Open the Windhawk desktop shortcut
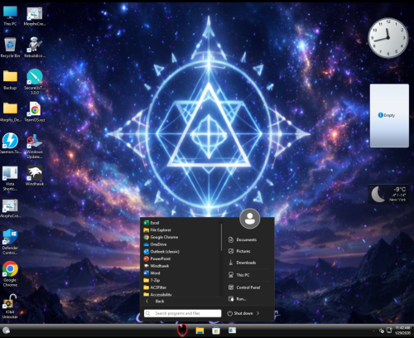This screenshot has height=338, width=414. click(x=35, y=176)
